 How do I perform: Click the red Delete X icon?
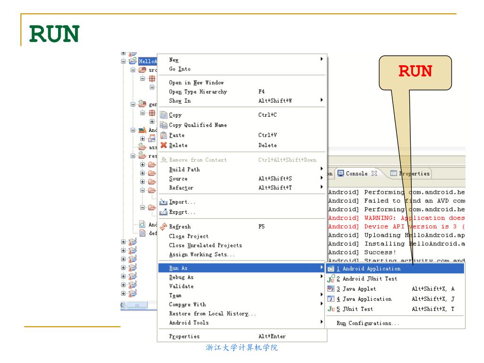[163, 145]
